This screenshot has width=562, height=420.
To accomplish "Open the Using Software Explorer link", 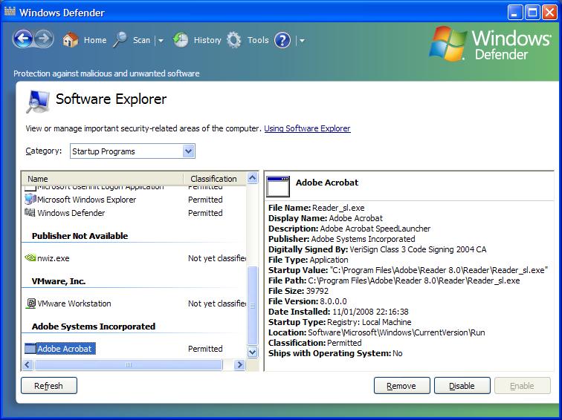I will (x=307, y=128).
